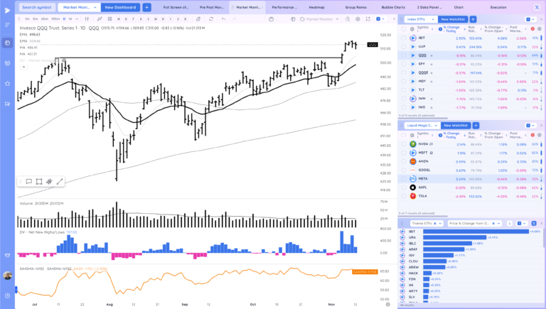Click the NVDA logo icon in watchlist
Viewport: 546px width, 309px height.
pyautogui.click(x=413, y=144)
